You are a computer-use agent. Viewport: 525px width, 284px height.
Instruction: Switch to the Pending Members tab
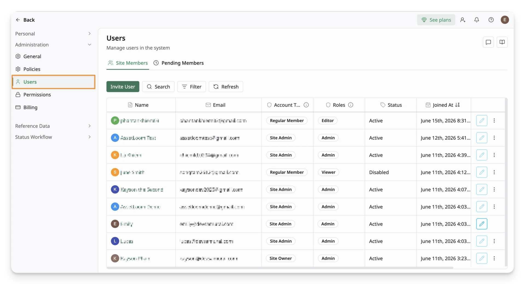point(179,63)
